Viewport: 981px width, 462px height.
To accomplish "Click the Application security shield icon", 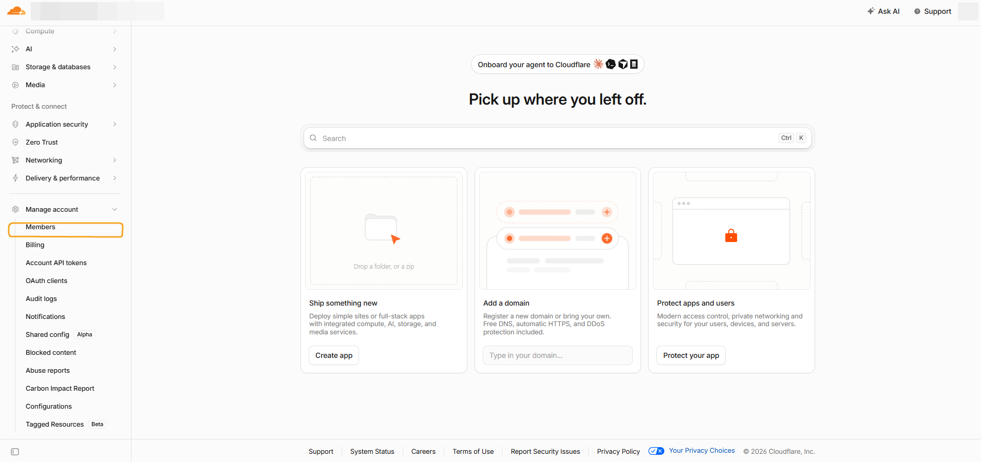I will 15,124.
